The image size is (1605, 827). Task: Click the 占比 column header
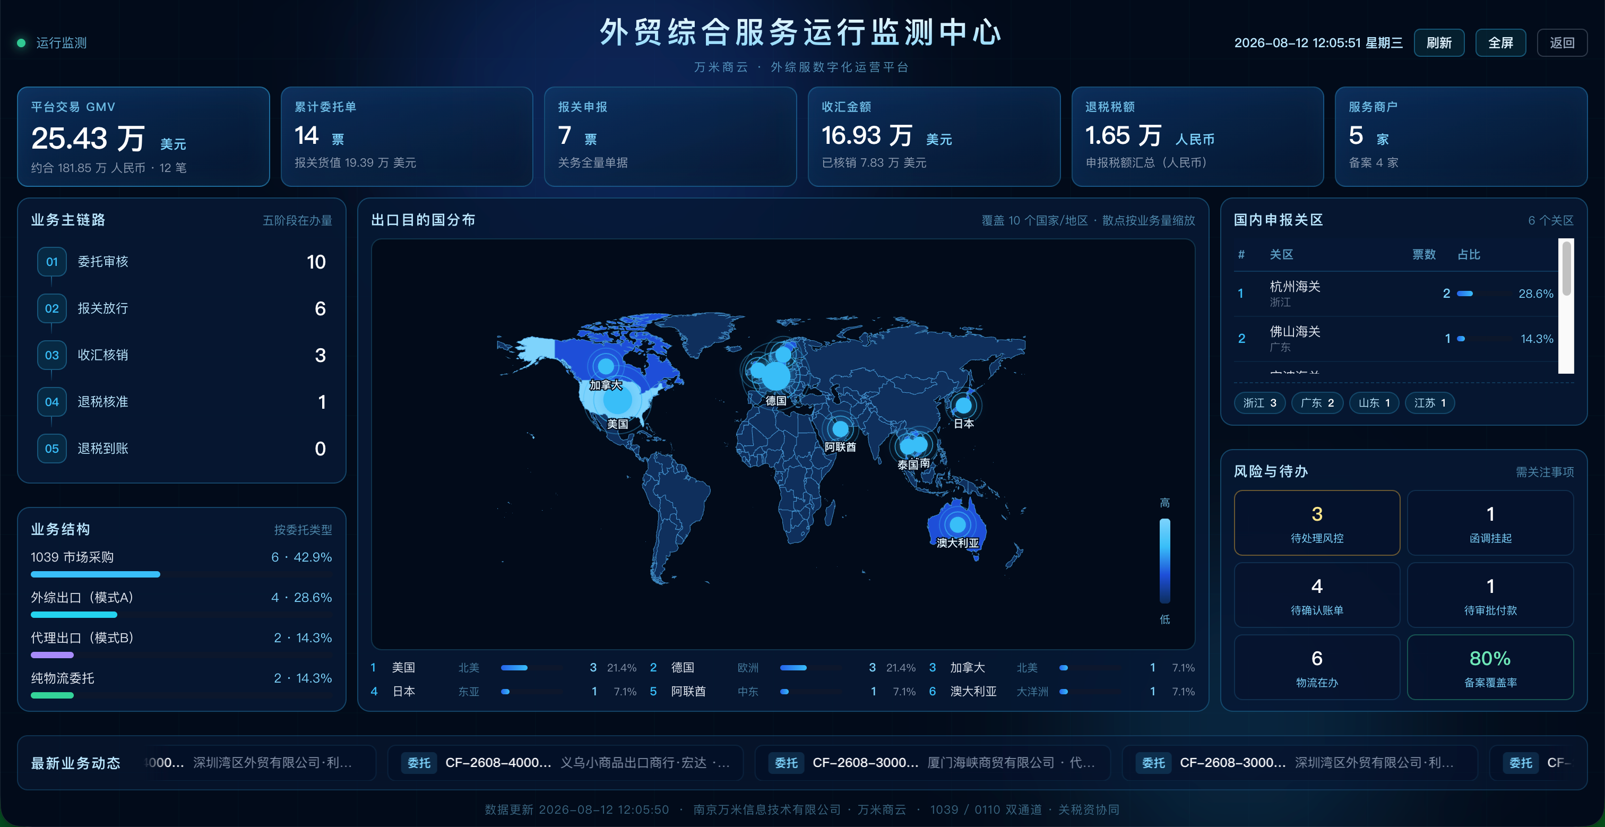coord(1469,254)
